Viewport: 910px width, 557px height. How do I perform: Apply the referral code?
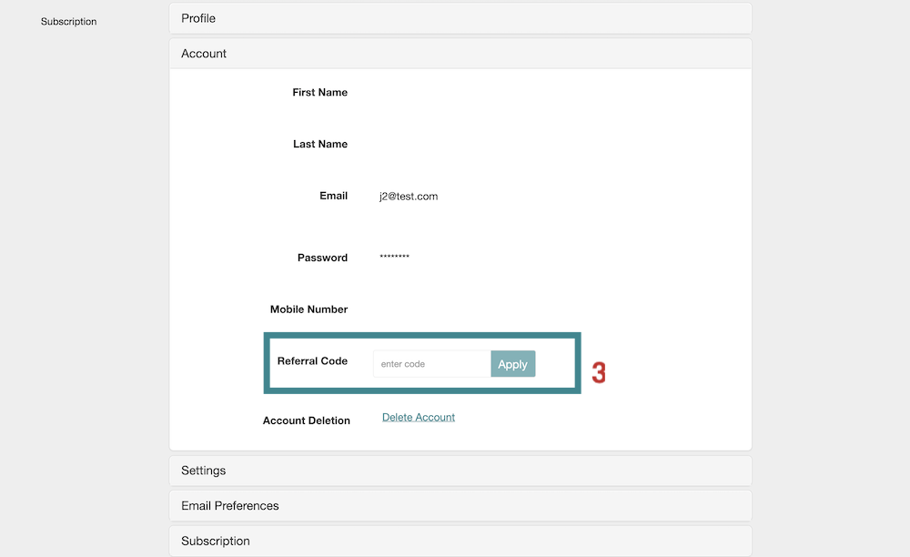(513, 364)
